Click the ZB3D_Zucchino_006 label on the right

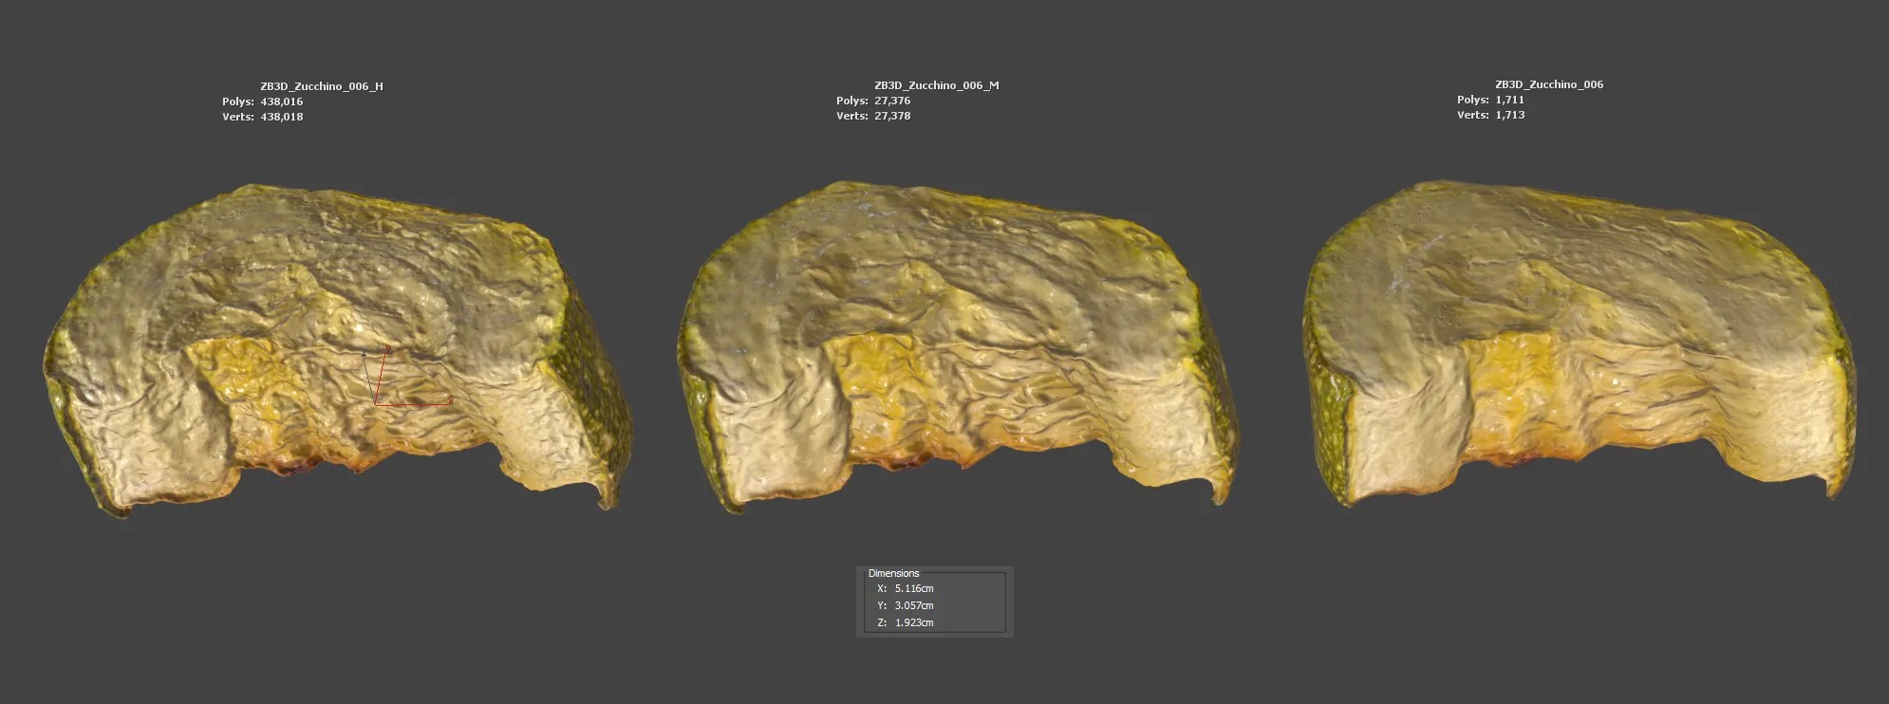[1548, 84]
